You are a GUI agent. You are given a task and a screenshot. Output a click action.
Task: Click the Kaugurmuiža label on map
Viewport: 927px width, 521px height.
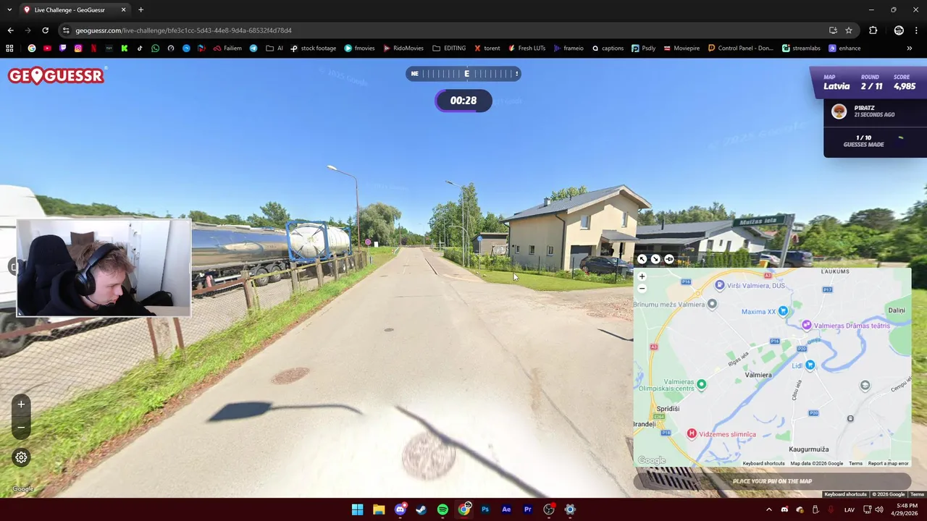(x=808, y=449)
